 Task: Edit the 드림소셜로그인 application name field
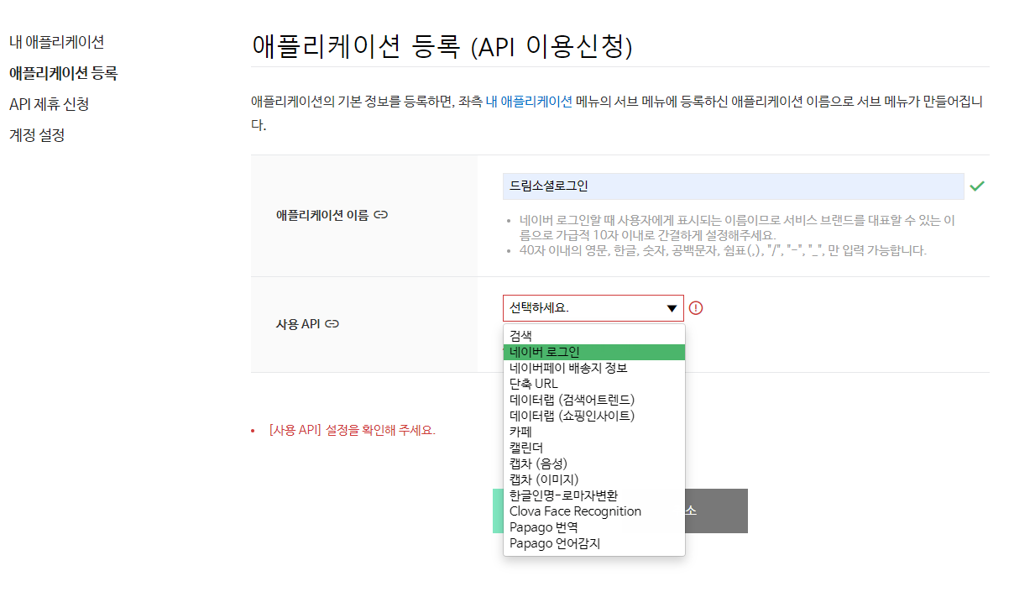[x=733, y=186]
